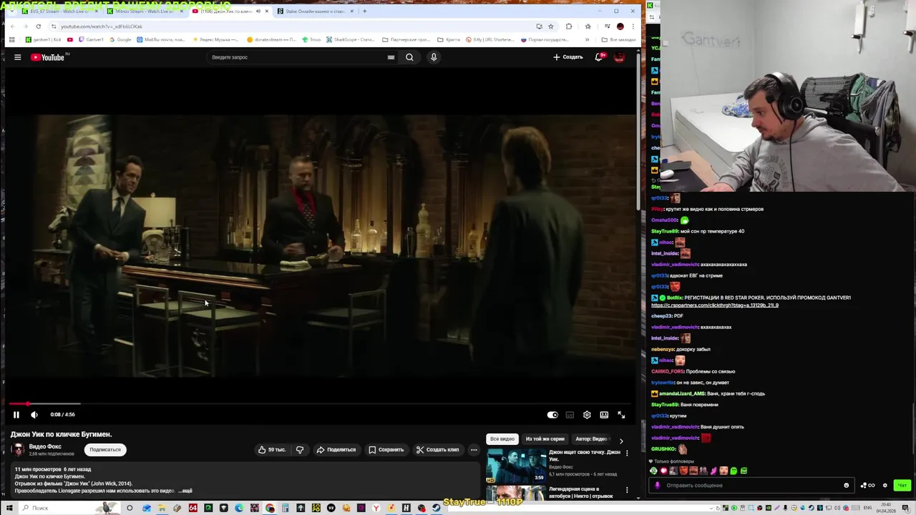Type in the Отправить сообщение chat field
The height and width of the screenshot is (515, 916).
pyautogui.click(x=751, y=486)
